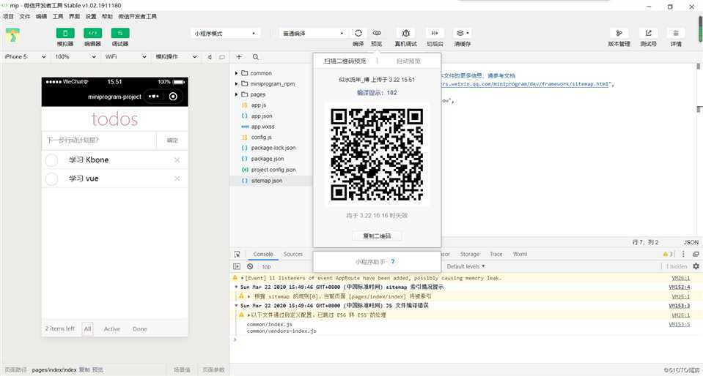This screenshot has height=376, width=703.
Task: Click the plus icon to add file
Action: pos(239,57)
